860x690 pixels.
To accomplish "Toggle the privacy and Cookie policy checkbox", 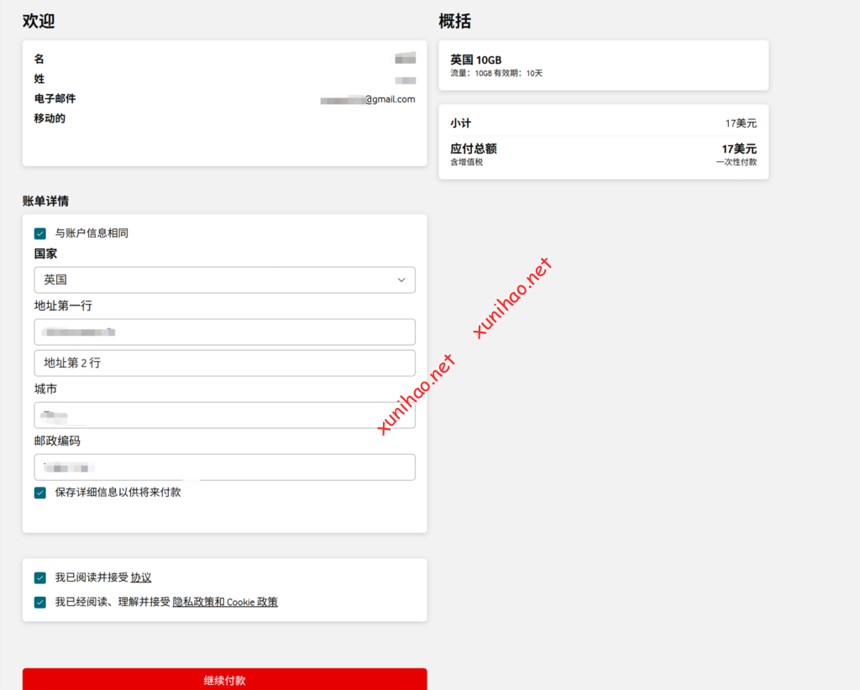I will (40, 602).
